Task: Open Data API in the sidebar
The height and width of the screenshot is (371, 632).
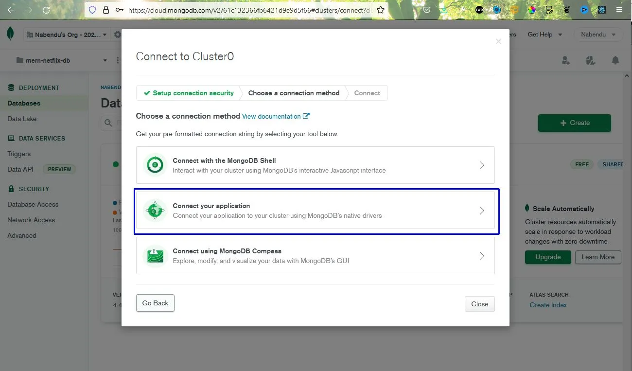Action: pos(20,169)
